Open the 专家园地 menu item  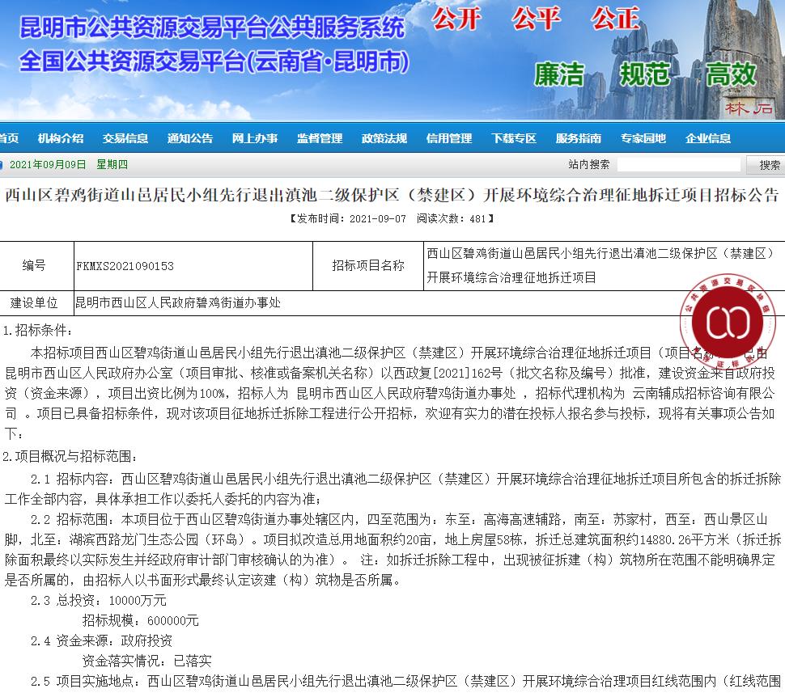[x=643, y=138]
